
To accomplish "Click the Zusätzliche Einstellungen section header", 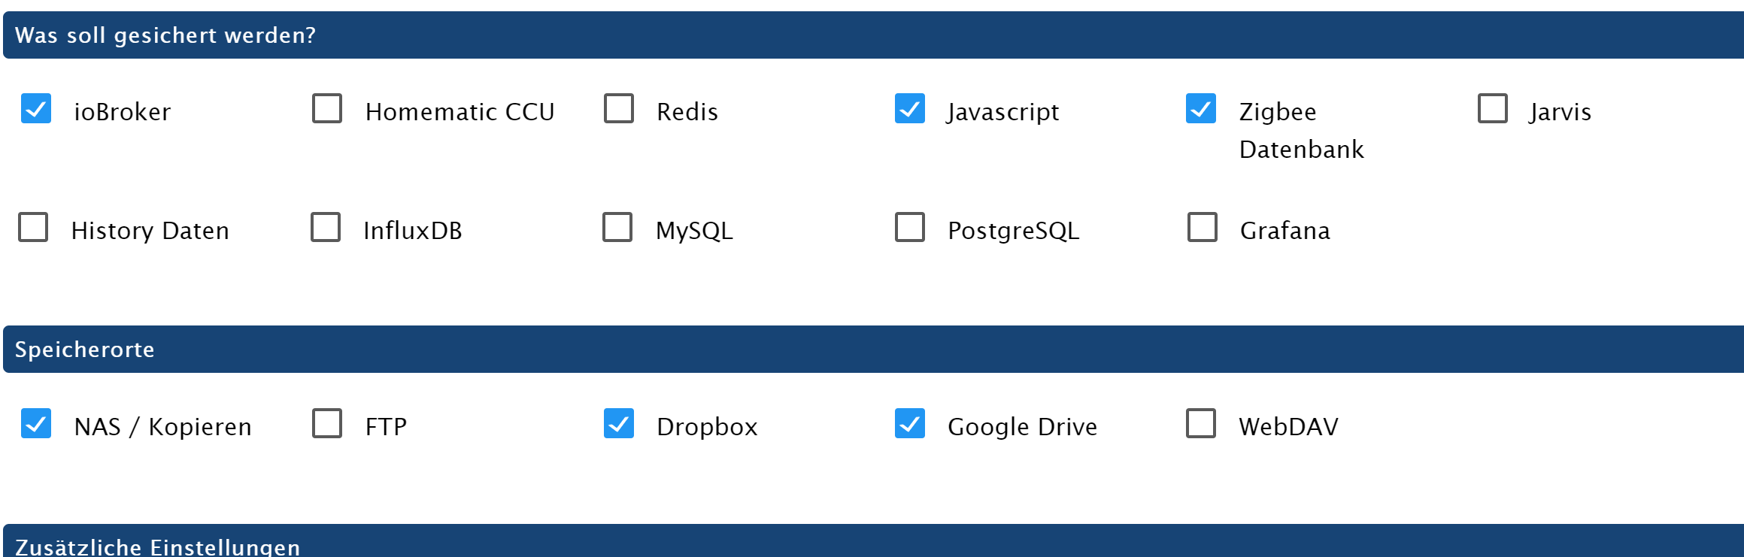I will [x=158, y=545].
